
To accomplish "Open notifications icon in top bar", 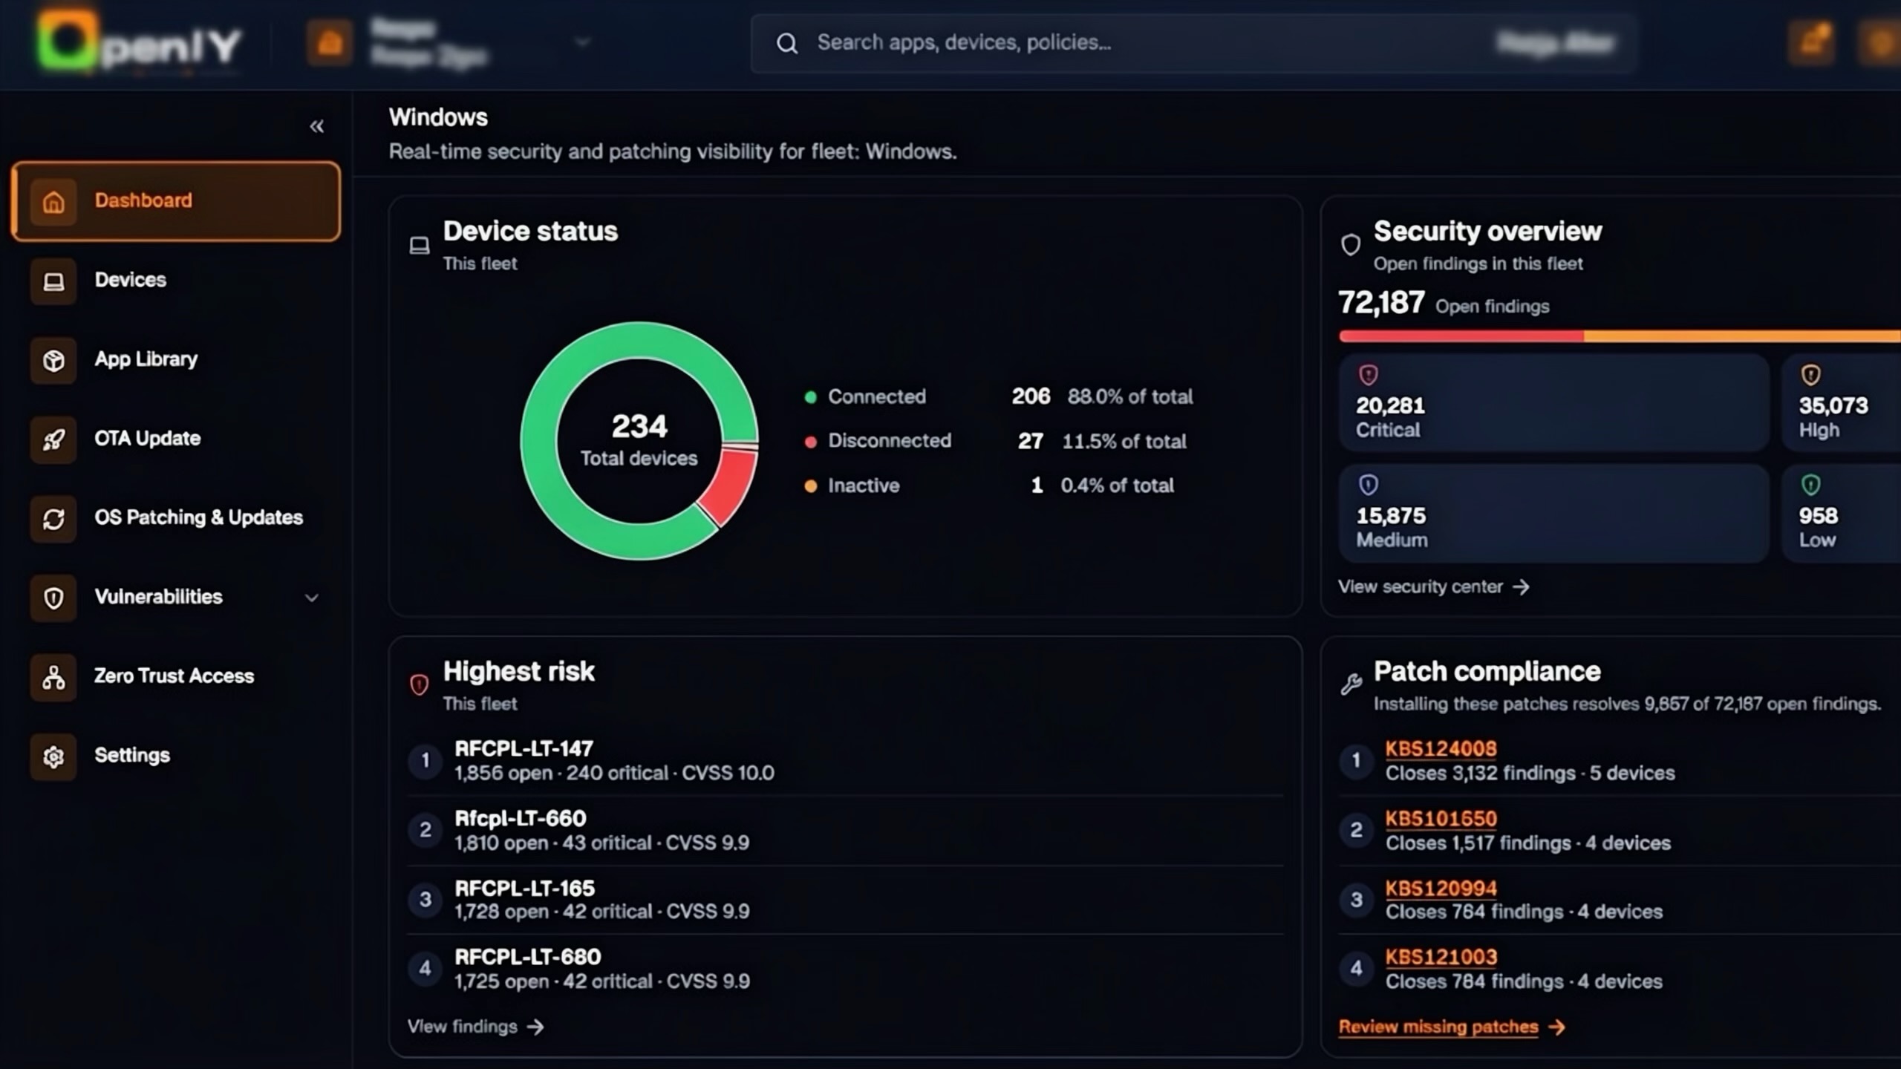I will point(1813,42).
